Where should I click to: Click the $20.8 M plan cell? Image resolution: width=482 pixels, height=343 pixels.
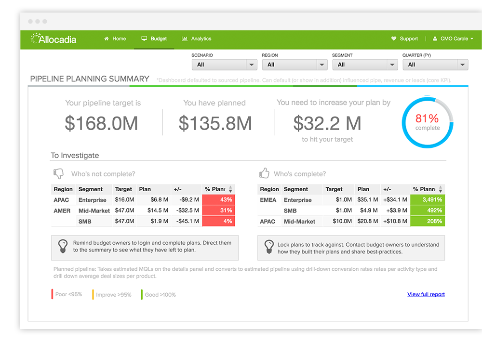pos(368,221)
